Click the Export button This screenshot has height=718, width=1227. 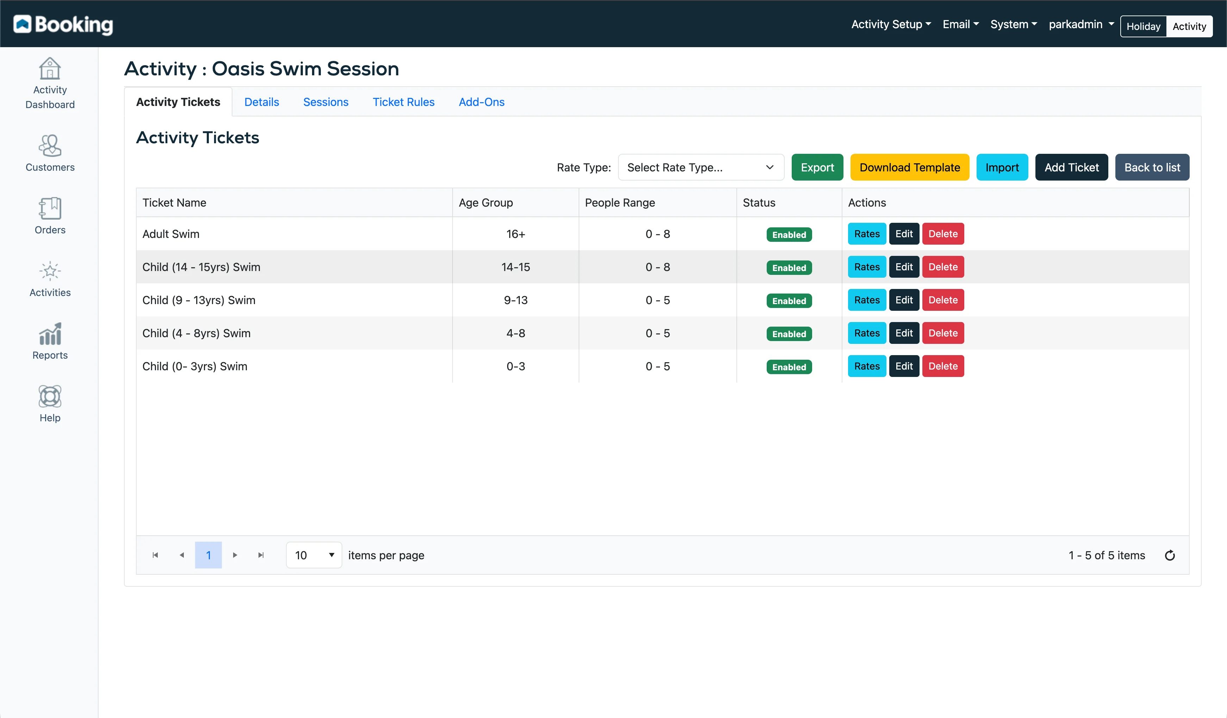pyautogui.click(x=817, y=167)
